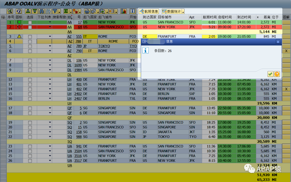291x182 pixels.
Task: Select the 启程时间 column header
Action: [227, 17]
